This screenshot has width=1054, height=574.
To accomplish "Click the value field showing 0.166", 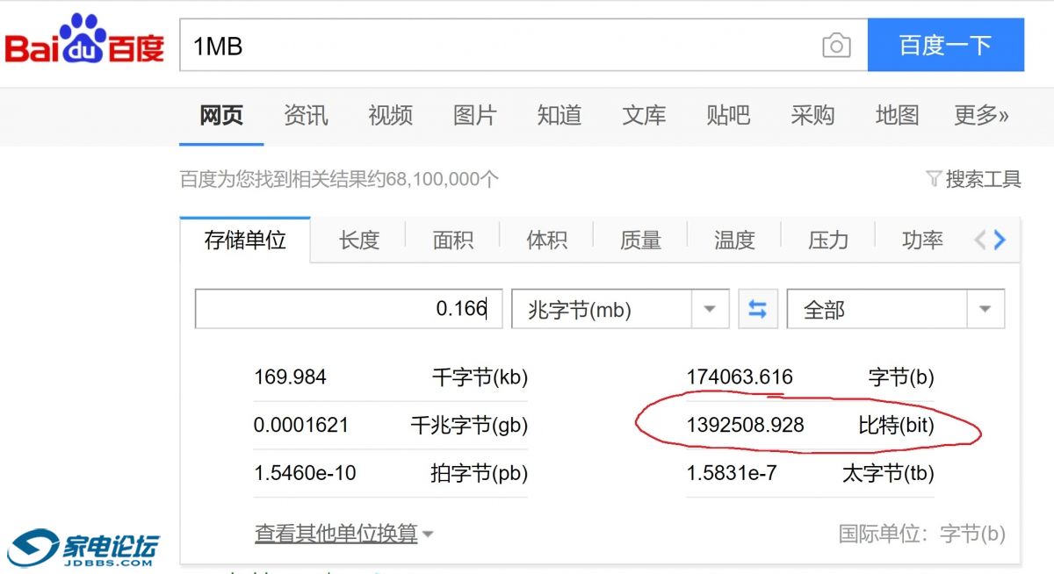I will [x=349, y=309].
